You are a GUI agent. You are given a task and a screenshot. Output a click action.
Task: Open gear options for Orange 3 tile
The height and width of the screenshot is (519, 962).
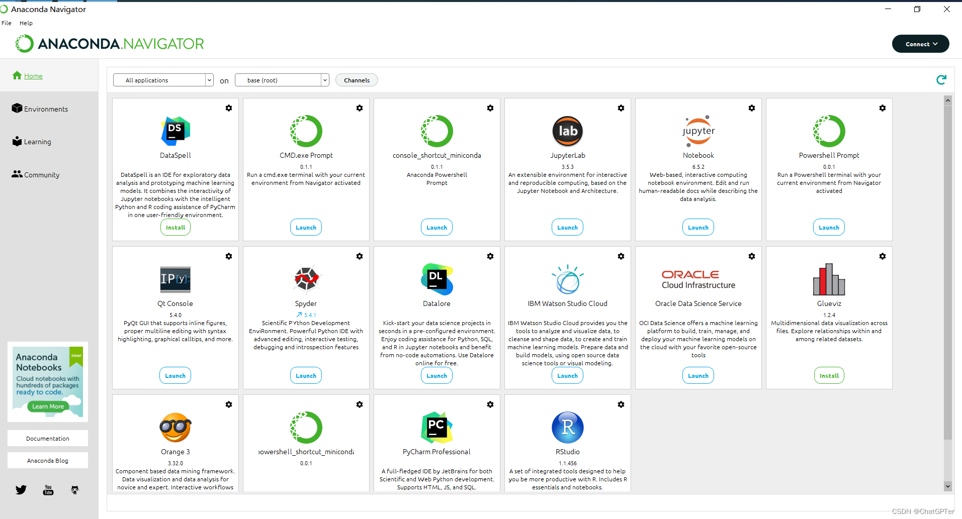click(229, 404)
